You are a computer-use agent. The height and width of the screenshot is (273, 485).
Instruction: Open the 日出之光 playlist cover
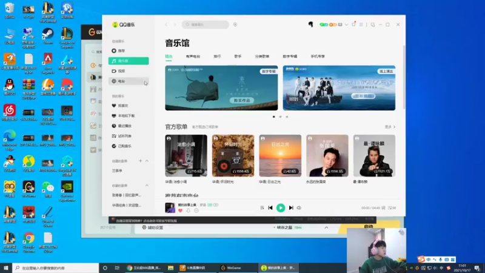click(280, 156)
